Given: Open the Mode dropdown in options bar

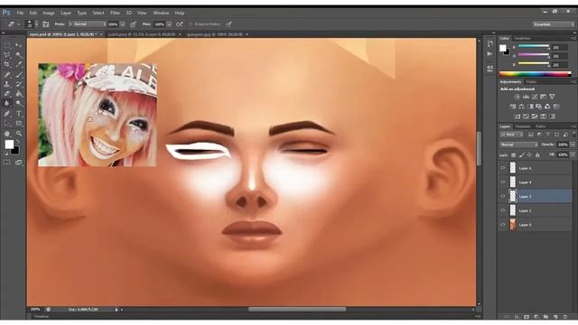Looking at the screenshot, I should click(x=88, y=24).
